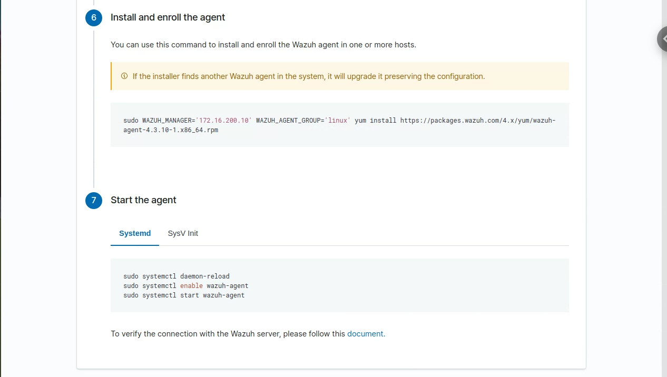Click 'agent-4.3.10-1.x86_64.rpm' package name text
This screenshot has width=667, height=377.
click(171, 130)
